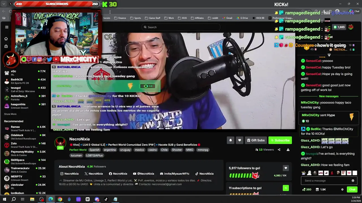Image resolution: width=362 pixels, height=203 pixels.
Task: Open Windows taskbar search
Action: click(14, 199)
